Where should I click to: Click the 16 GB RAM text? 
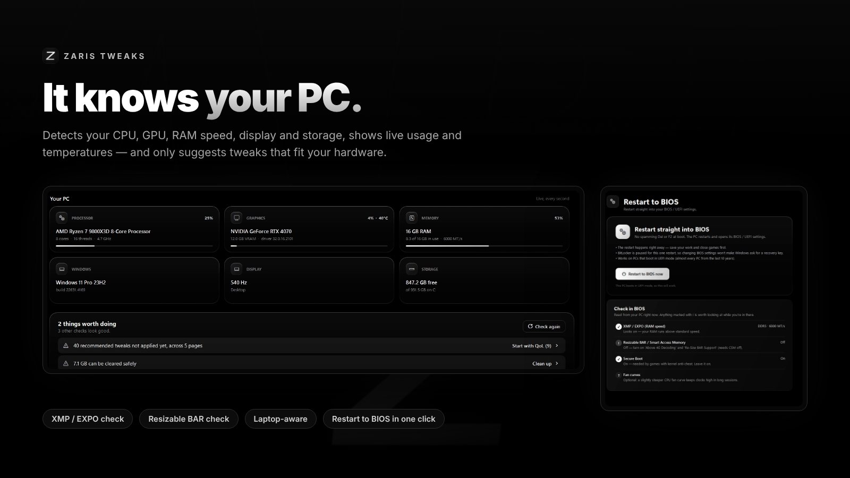pyautogui.click(x=418, y=232)
